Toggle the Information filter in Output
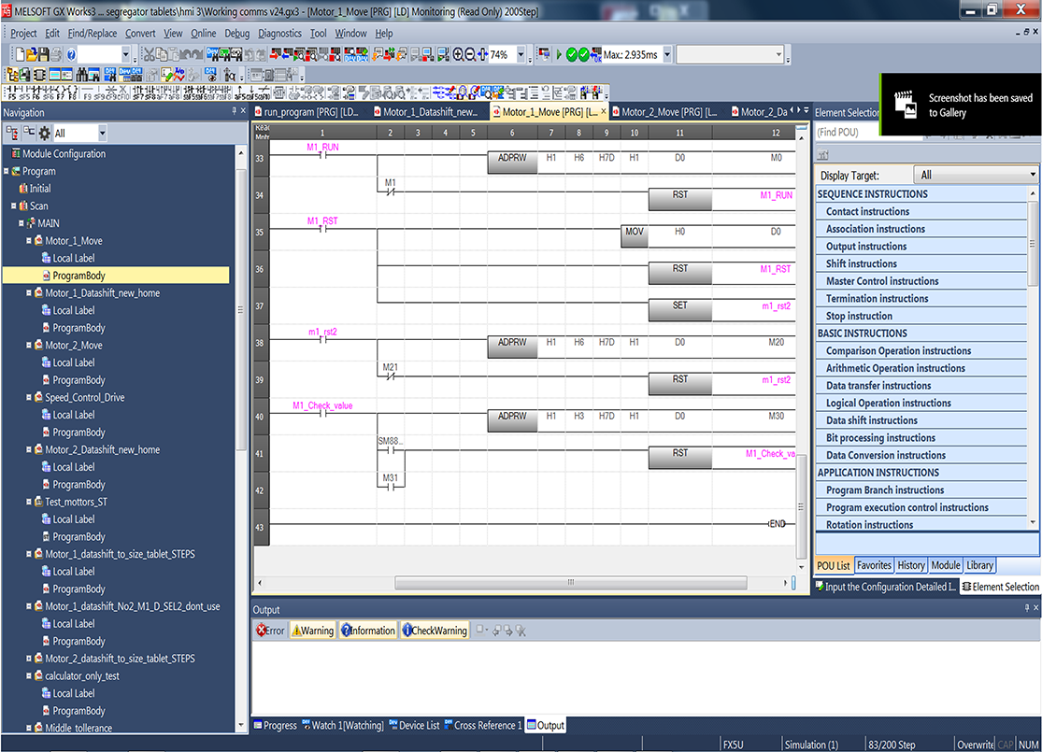This screenshot has height=752, width=1042. click(x=367, y=631)
